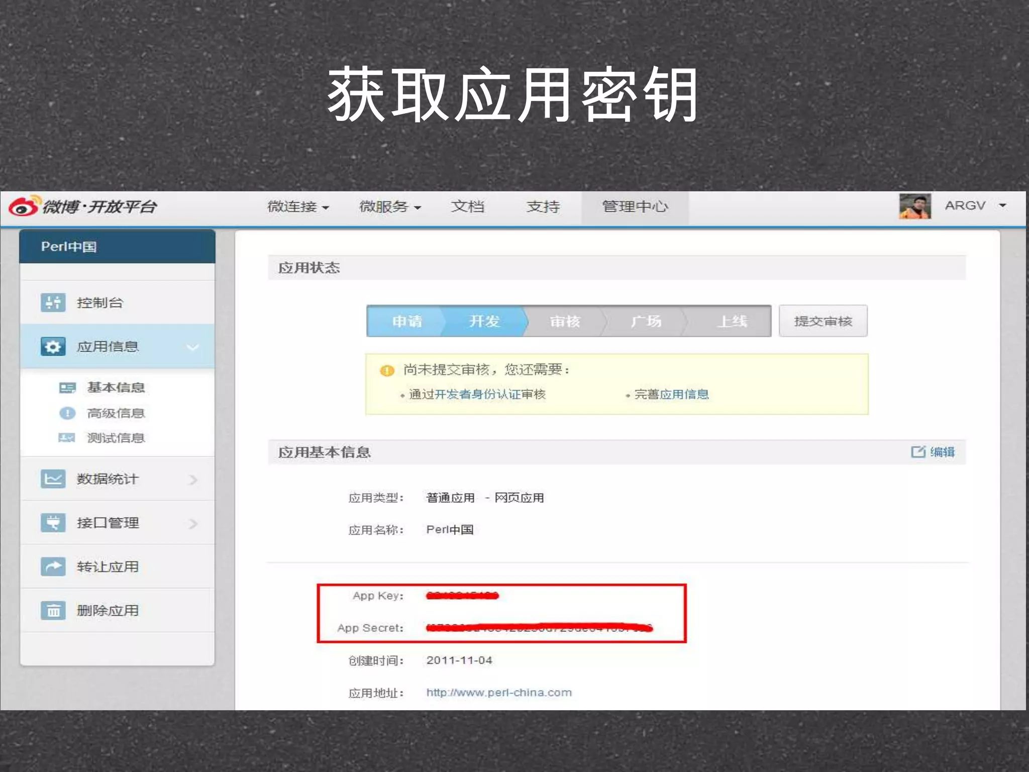Open the 微服务 dropdown menu

click(390, 207)
